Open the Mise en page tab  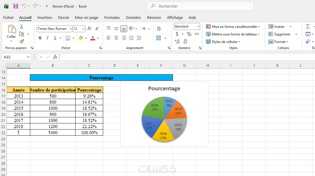(x=87, y=17)
